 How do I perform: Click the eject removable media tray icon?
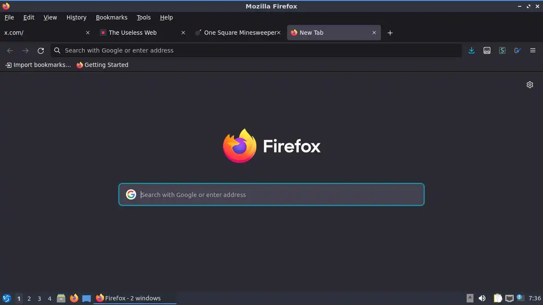coord(470,298)
